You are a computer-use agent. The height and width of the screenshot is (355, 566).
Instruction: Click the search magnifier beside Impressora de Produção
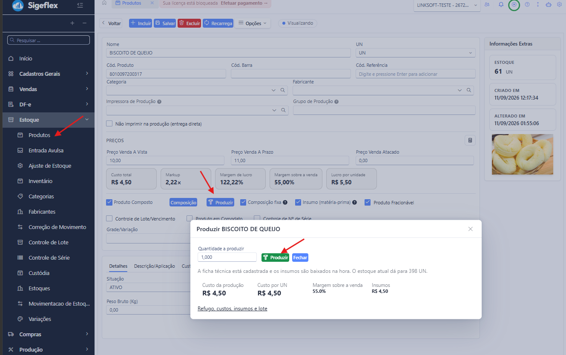tap(283, 110)
